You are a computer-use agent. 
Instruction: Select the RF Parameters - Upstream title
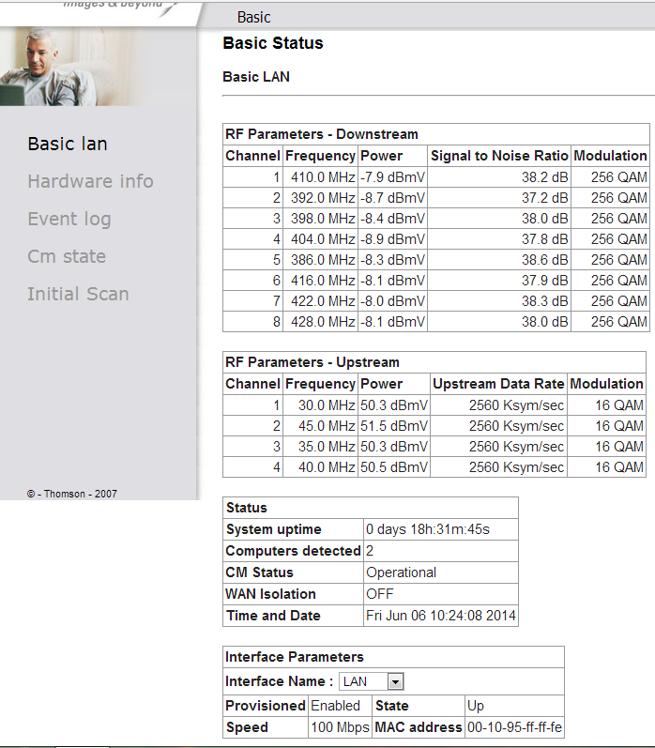(x=312, y=362)
